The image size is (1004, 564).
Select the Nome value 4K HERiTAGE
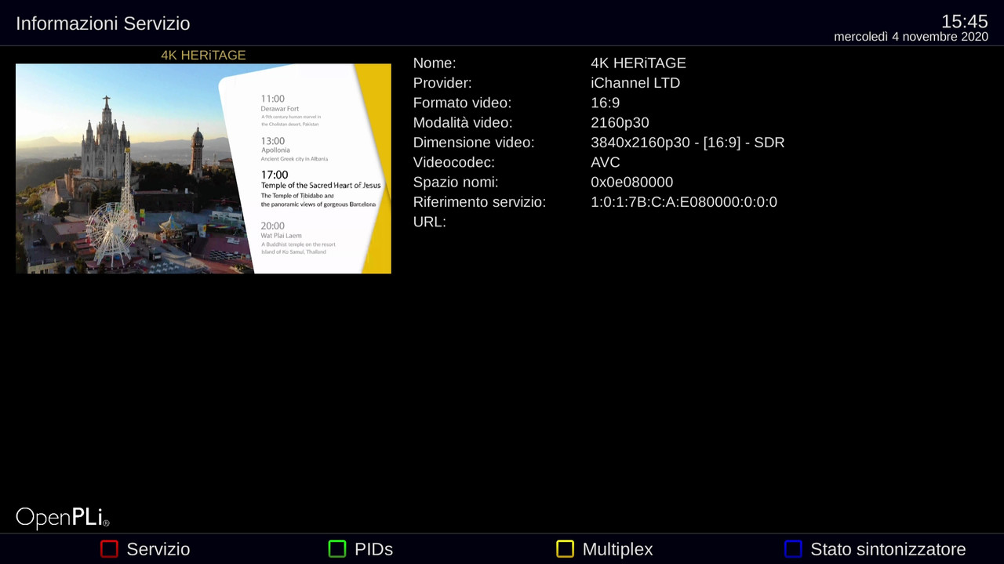pos(638,63)
